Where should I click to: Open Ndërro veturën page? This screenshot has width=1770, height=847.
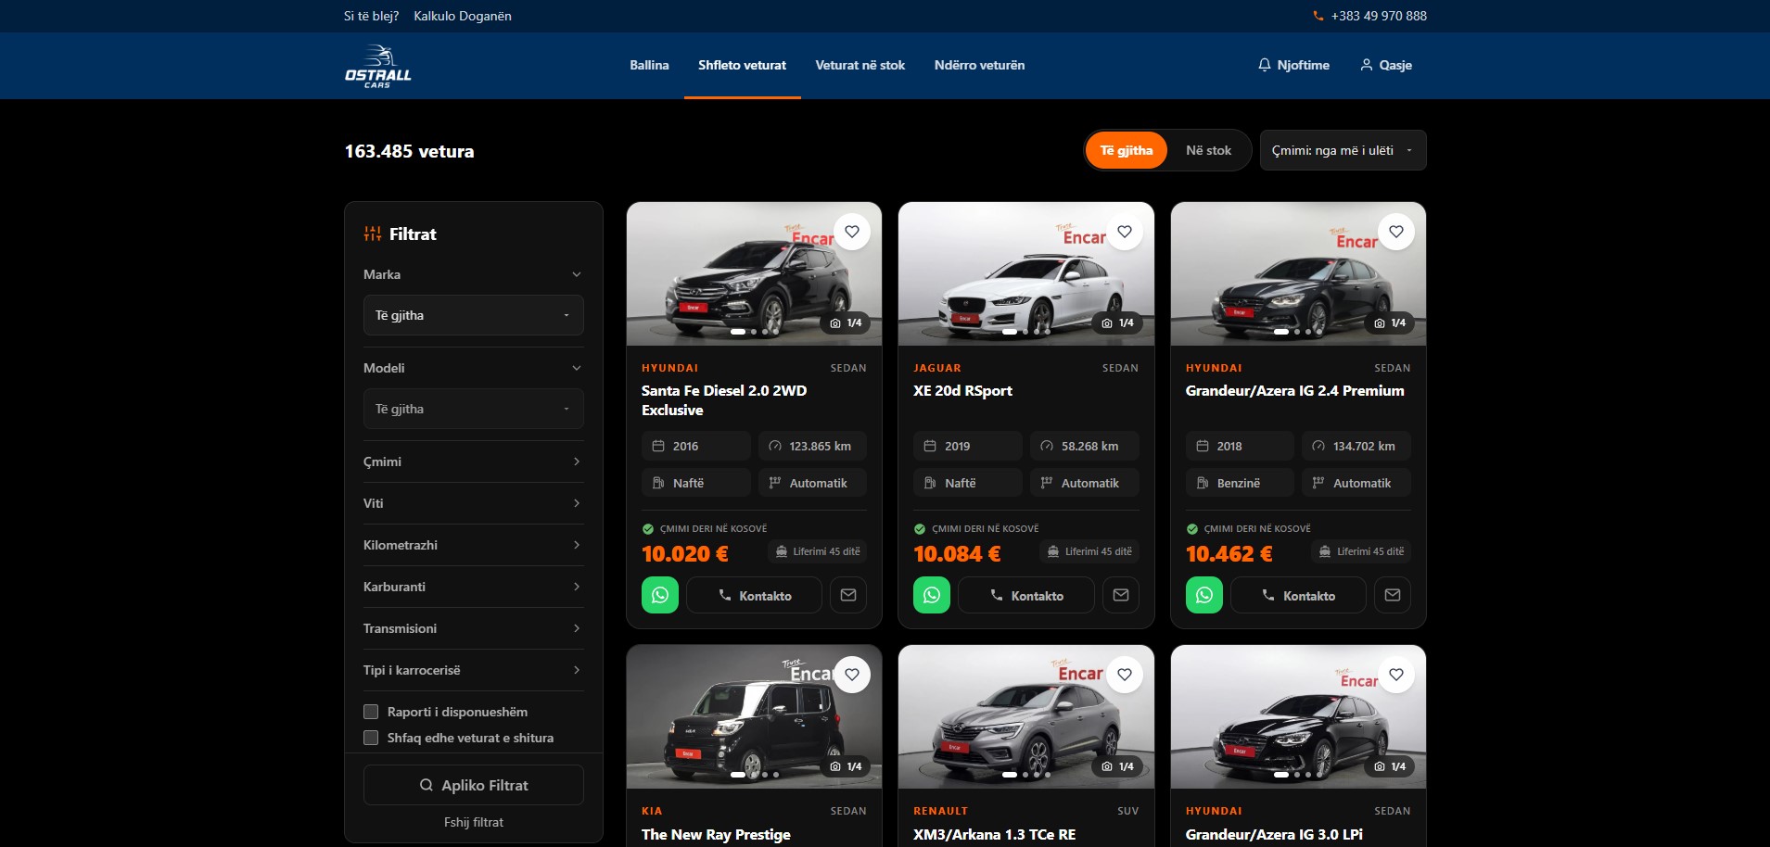[979, 65]
